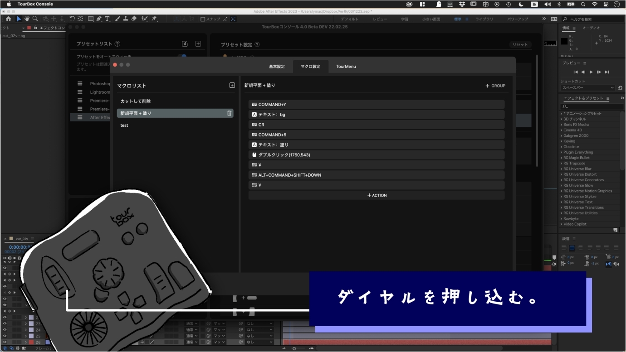Viewport: 626px width, 352px height.
Task: Select right align text in Paragraph panel
Action: 580,248
